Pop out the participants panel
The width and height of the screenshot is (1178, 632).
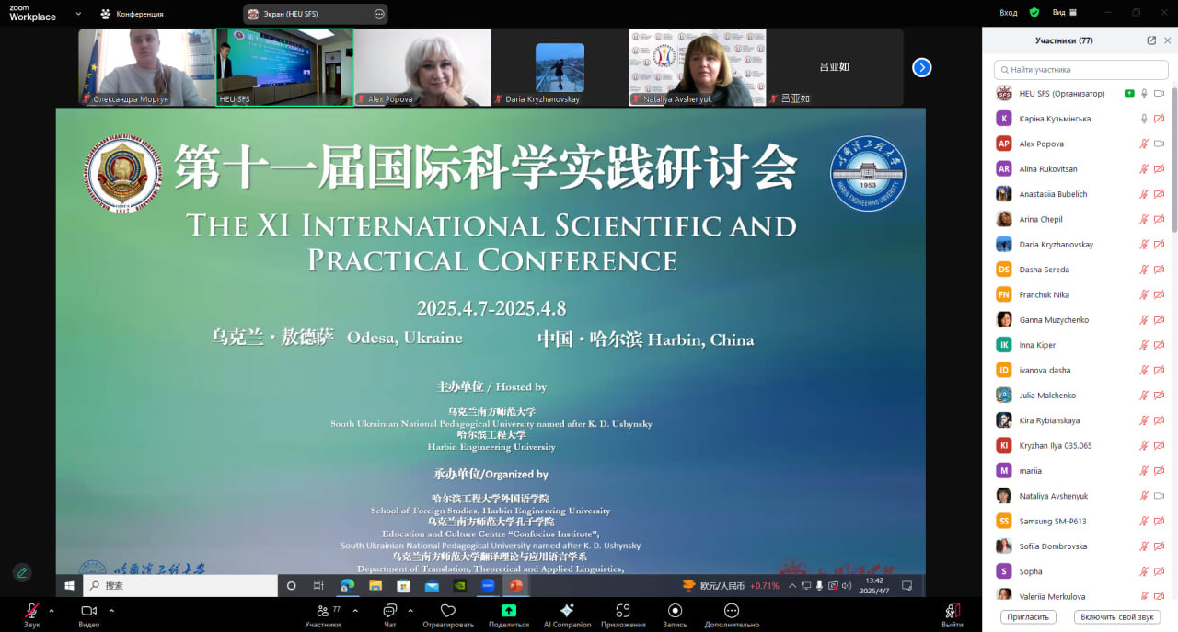(x=1151, y=40)
